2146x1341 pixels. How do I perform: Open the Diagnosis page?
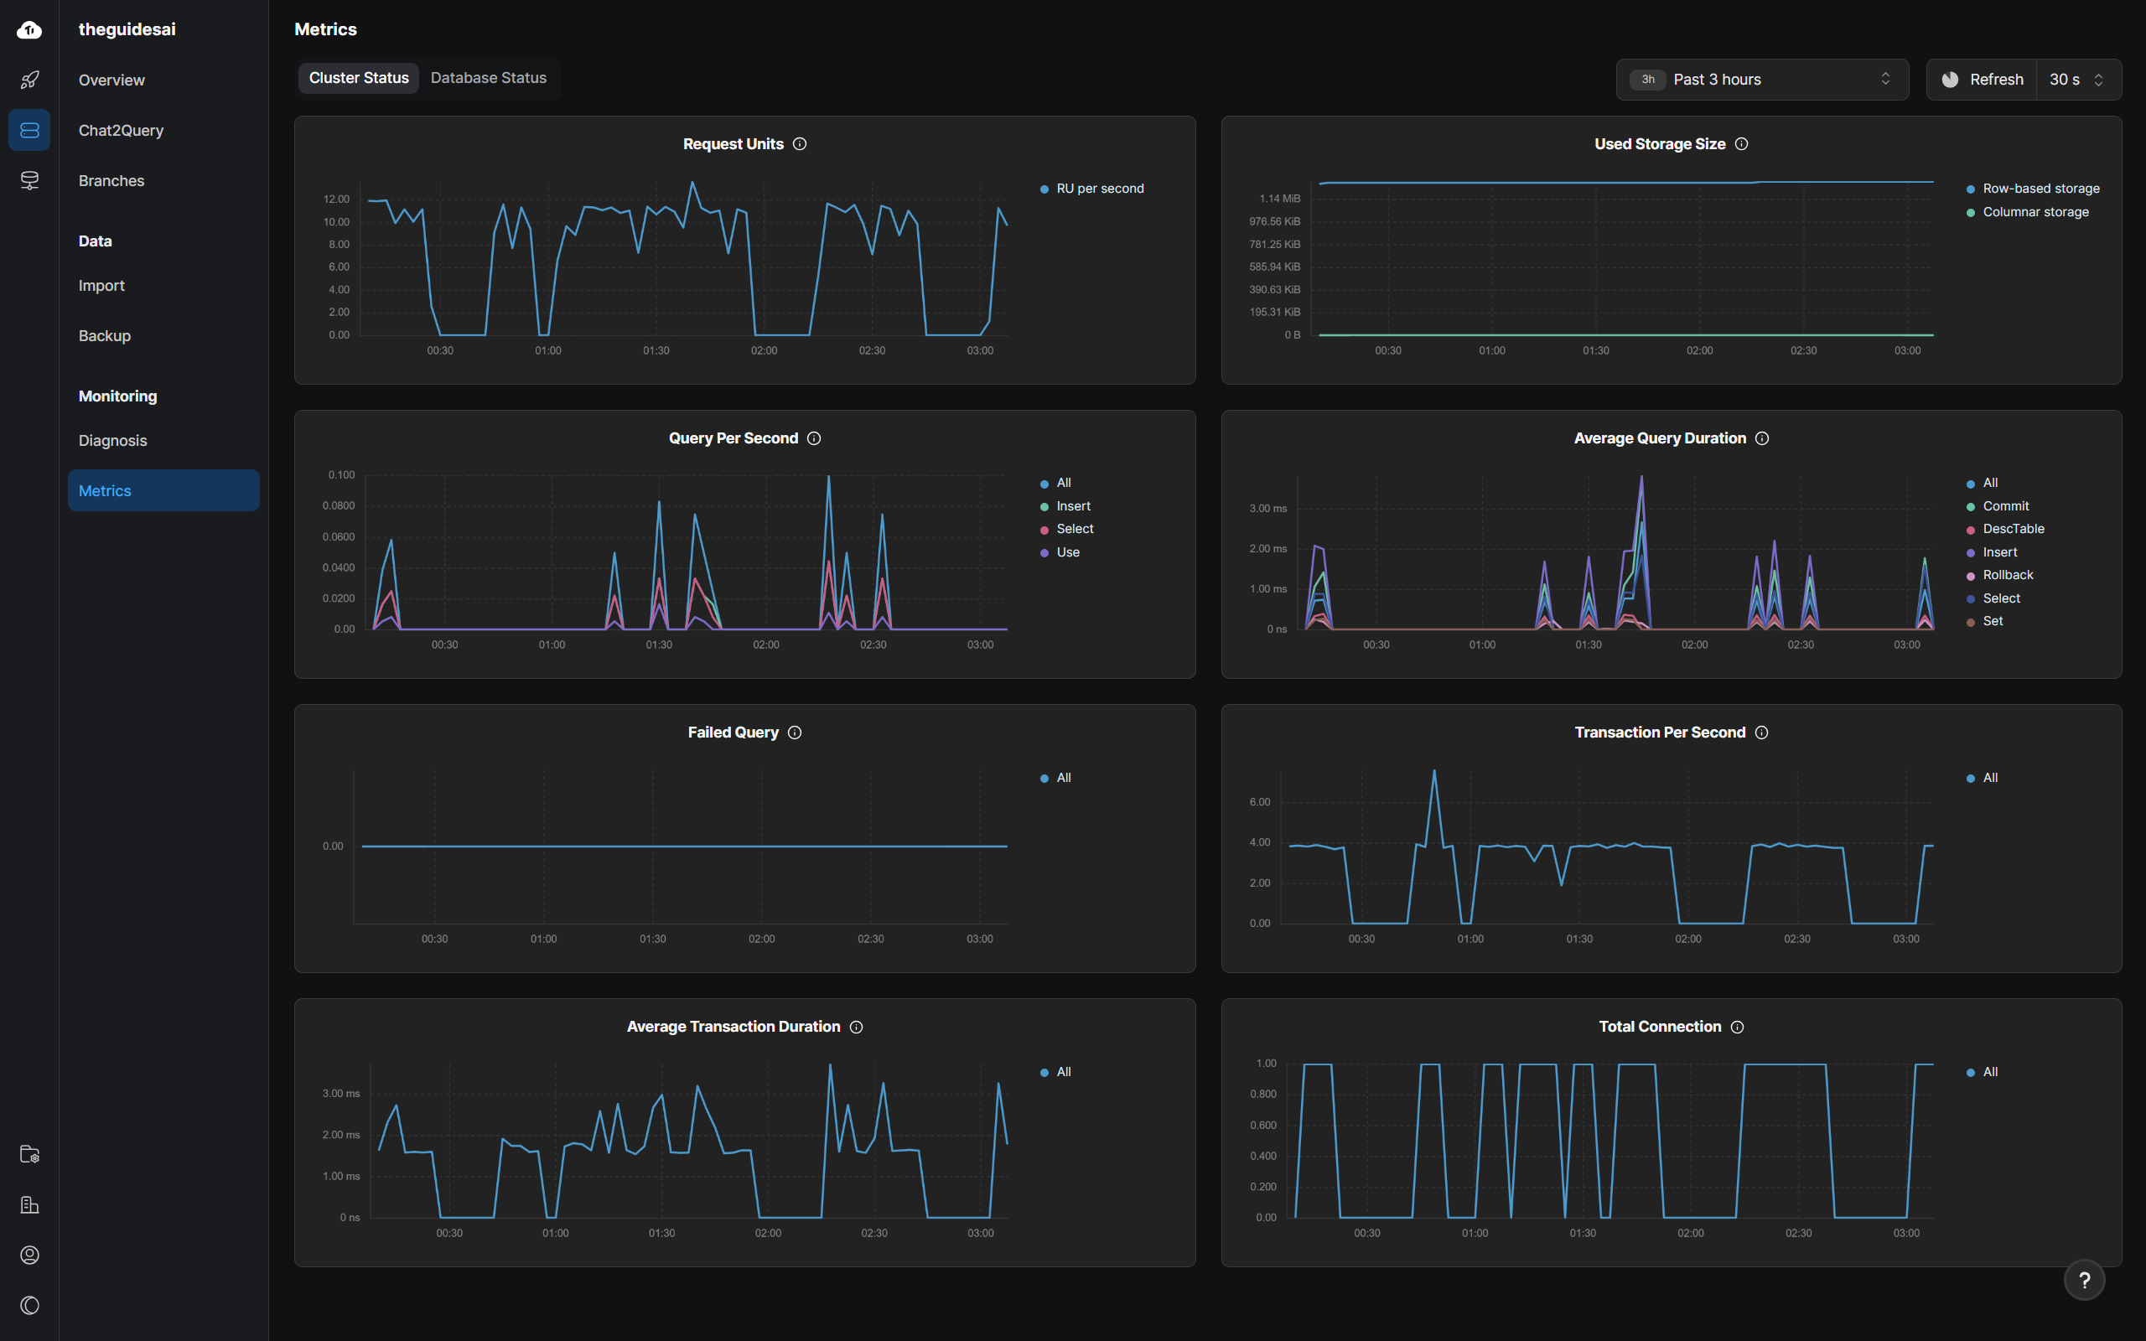[112, 441]
